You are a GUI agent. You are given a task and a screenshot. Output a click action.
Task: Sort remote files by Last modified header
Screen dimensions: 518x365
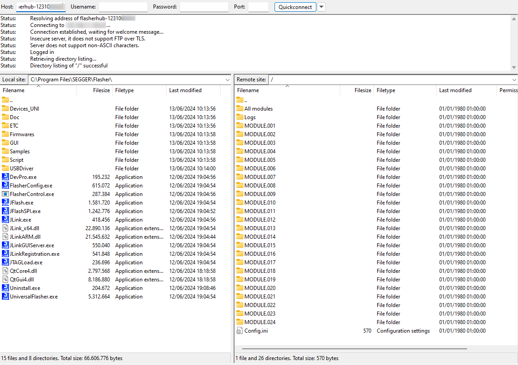pyautogui.click(x=455, y=90)
